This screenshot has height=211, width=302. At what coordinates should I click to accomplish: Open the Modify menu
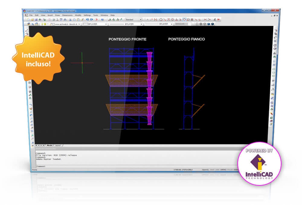click(x=78, y=15)
